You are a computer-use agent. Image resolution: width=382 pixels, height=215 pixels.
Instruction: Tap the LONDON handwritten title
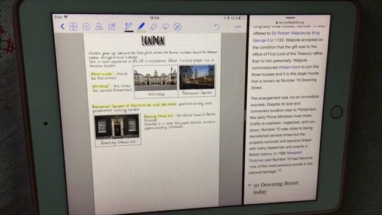click(x=153, y=41)
